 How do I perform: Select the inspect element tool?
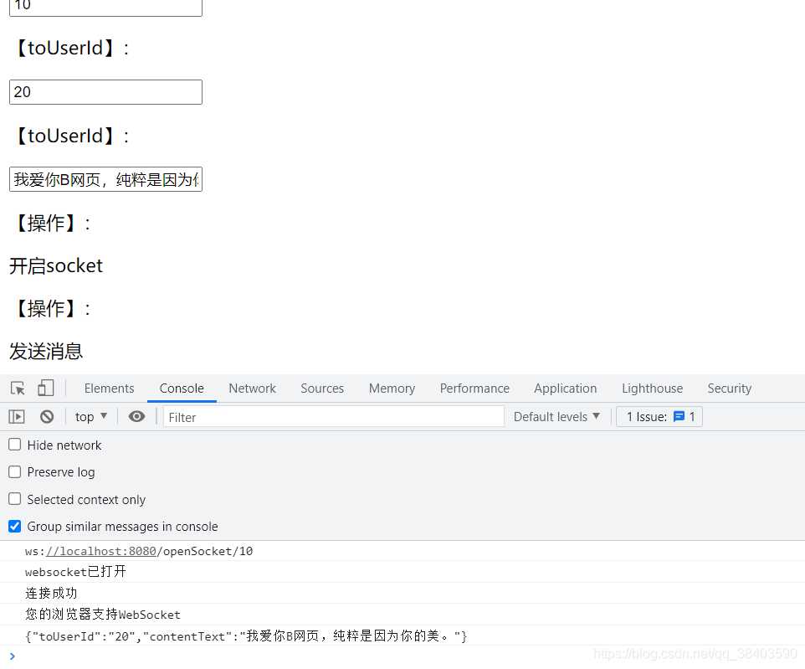point(17,388)
